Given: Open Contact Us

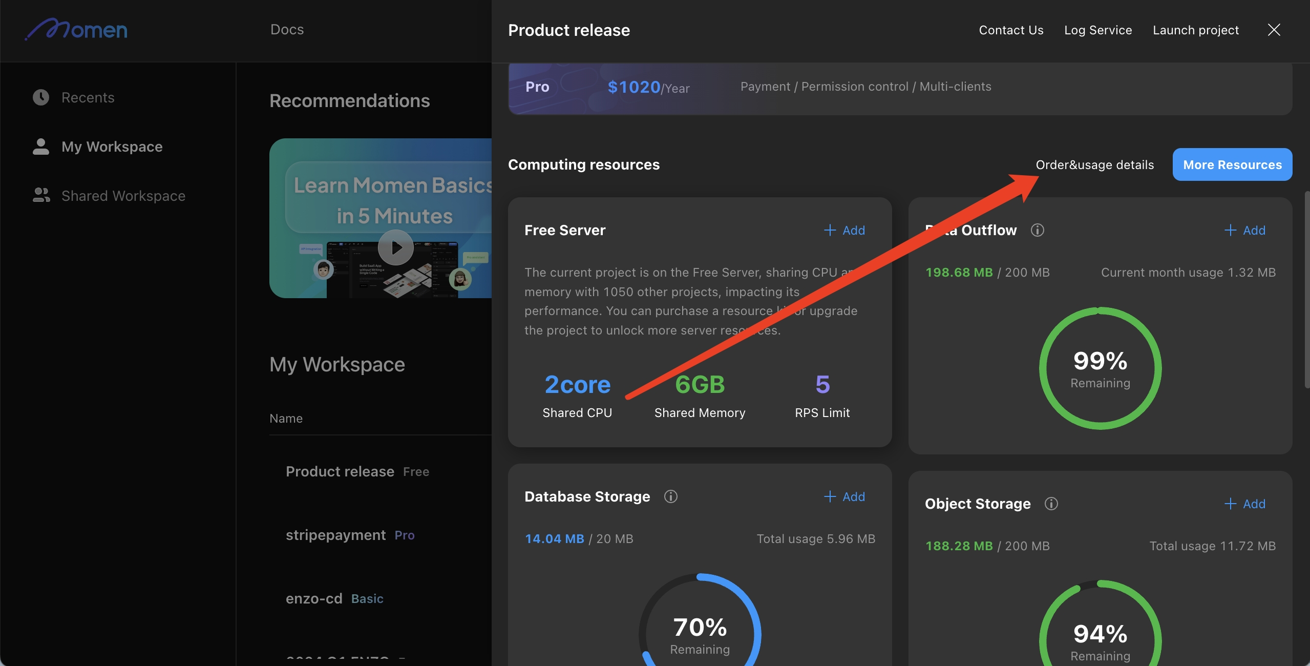Looking at the screenshot, I should 1011,30.
